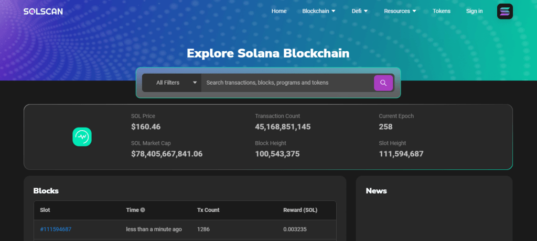537x241 pixels.
Task: Open block slot #111594687
Action: pyautogui.click(x=56, y=229)
